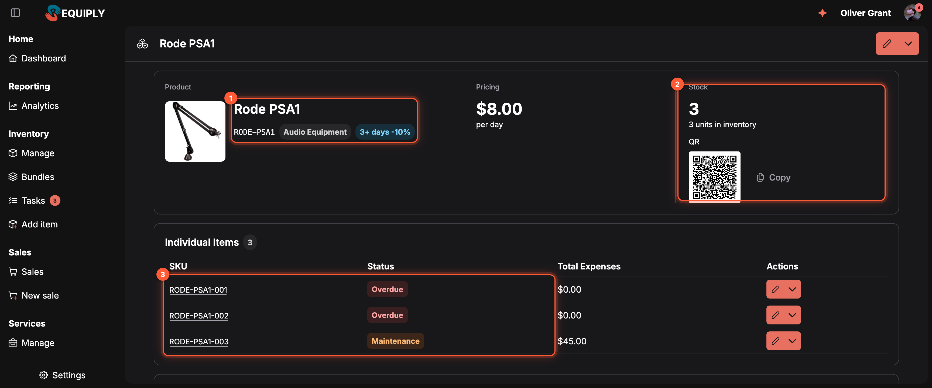Open the RODE-PSA1-003 SKU link
The width and height of the screenshot is (932, 388).
pyautogui.click(x=199, y=341)
